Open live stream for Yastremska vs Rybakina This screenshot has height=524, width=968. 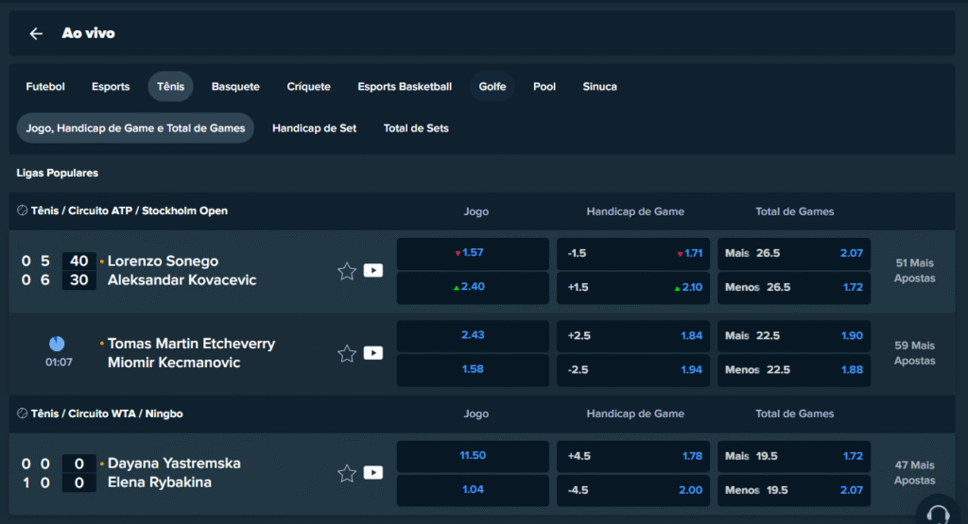pos(372,472)
